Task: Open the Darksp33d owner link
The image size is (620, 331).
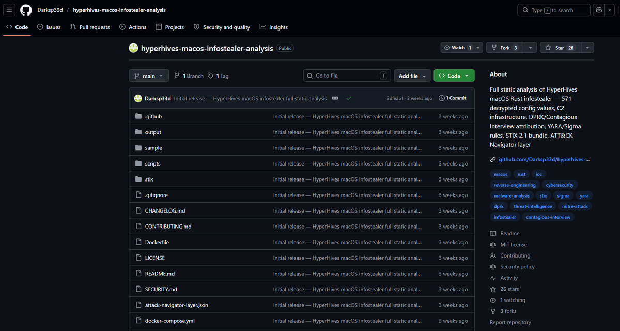Action: coord(50,10)
